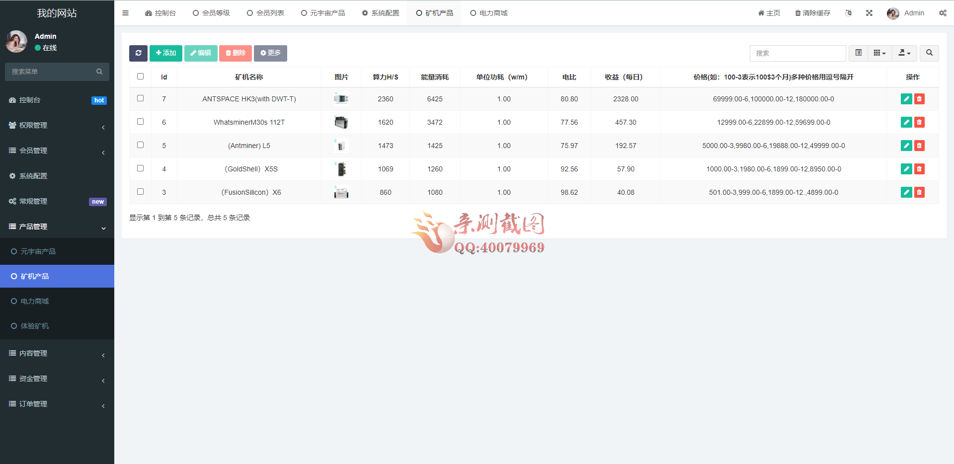Click the 添加 button to add product

165,53
